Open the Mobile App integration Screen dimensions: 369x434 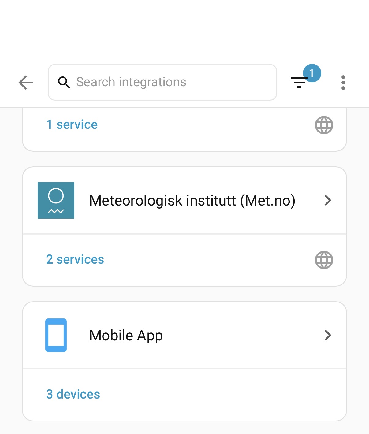[184, 335]
